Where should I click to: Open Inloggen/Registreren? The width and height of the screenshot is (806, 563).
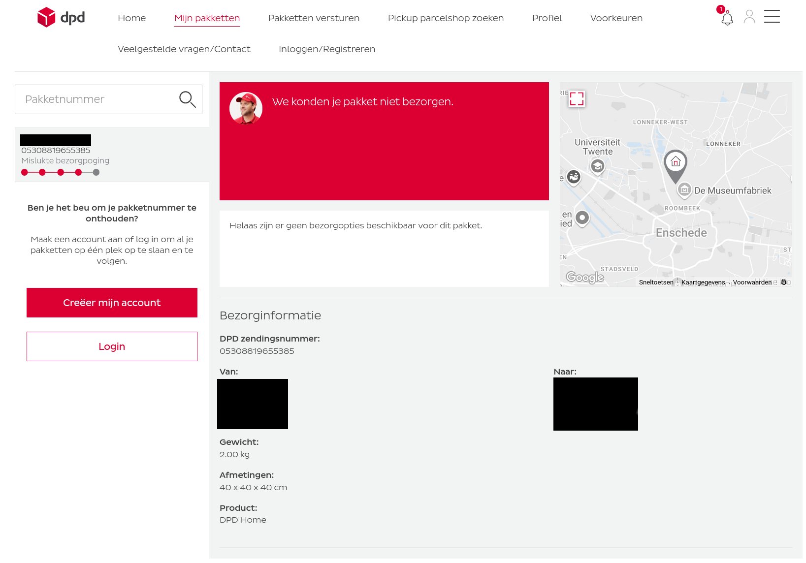coord(327,49)
